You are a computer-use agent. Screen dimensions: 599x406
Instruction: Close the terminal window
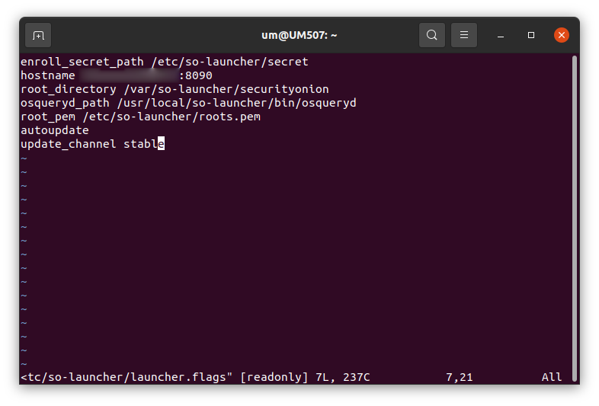click(562, 35)
